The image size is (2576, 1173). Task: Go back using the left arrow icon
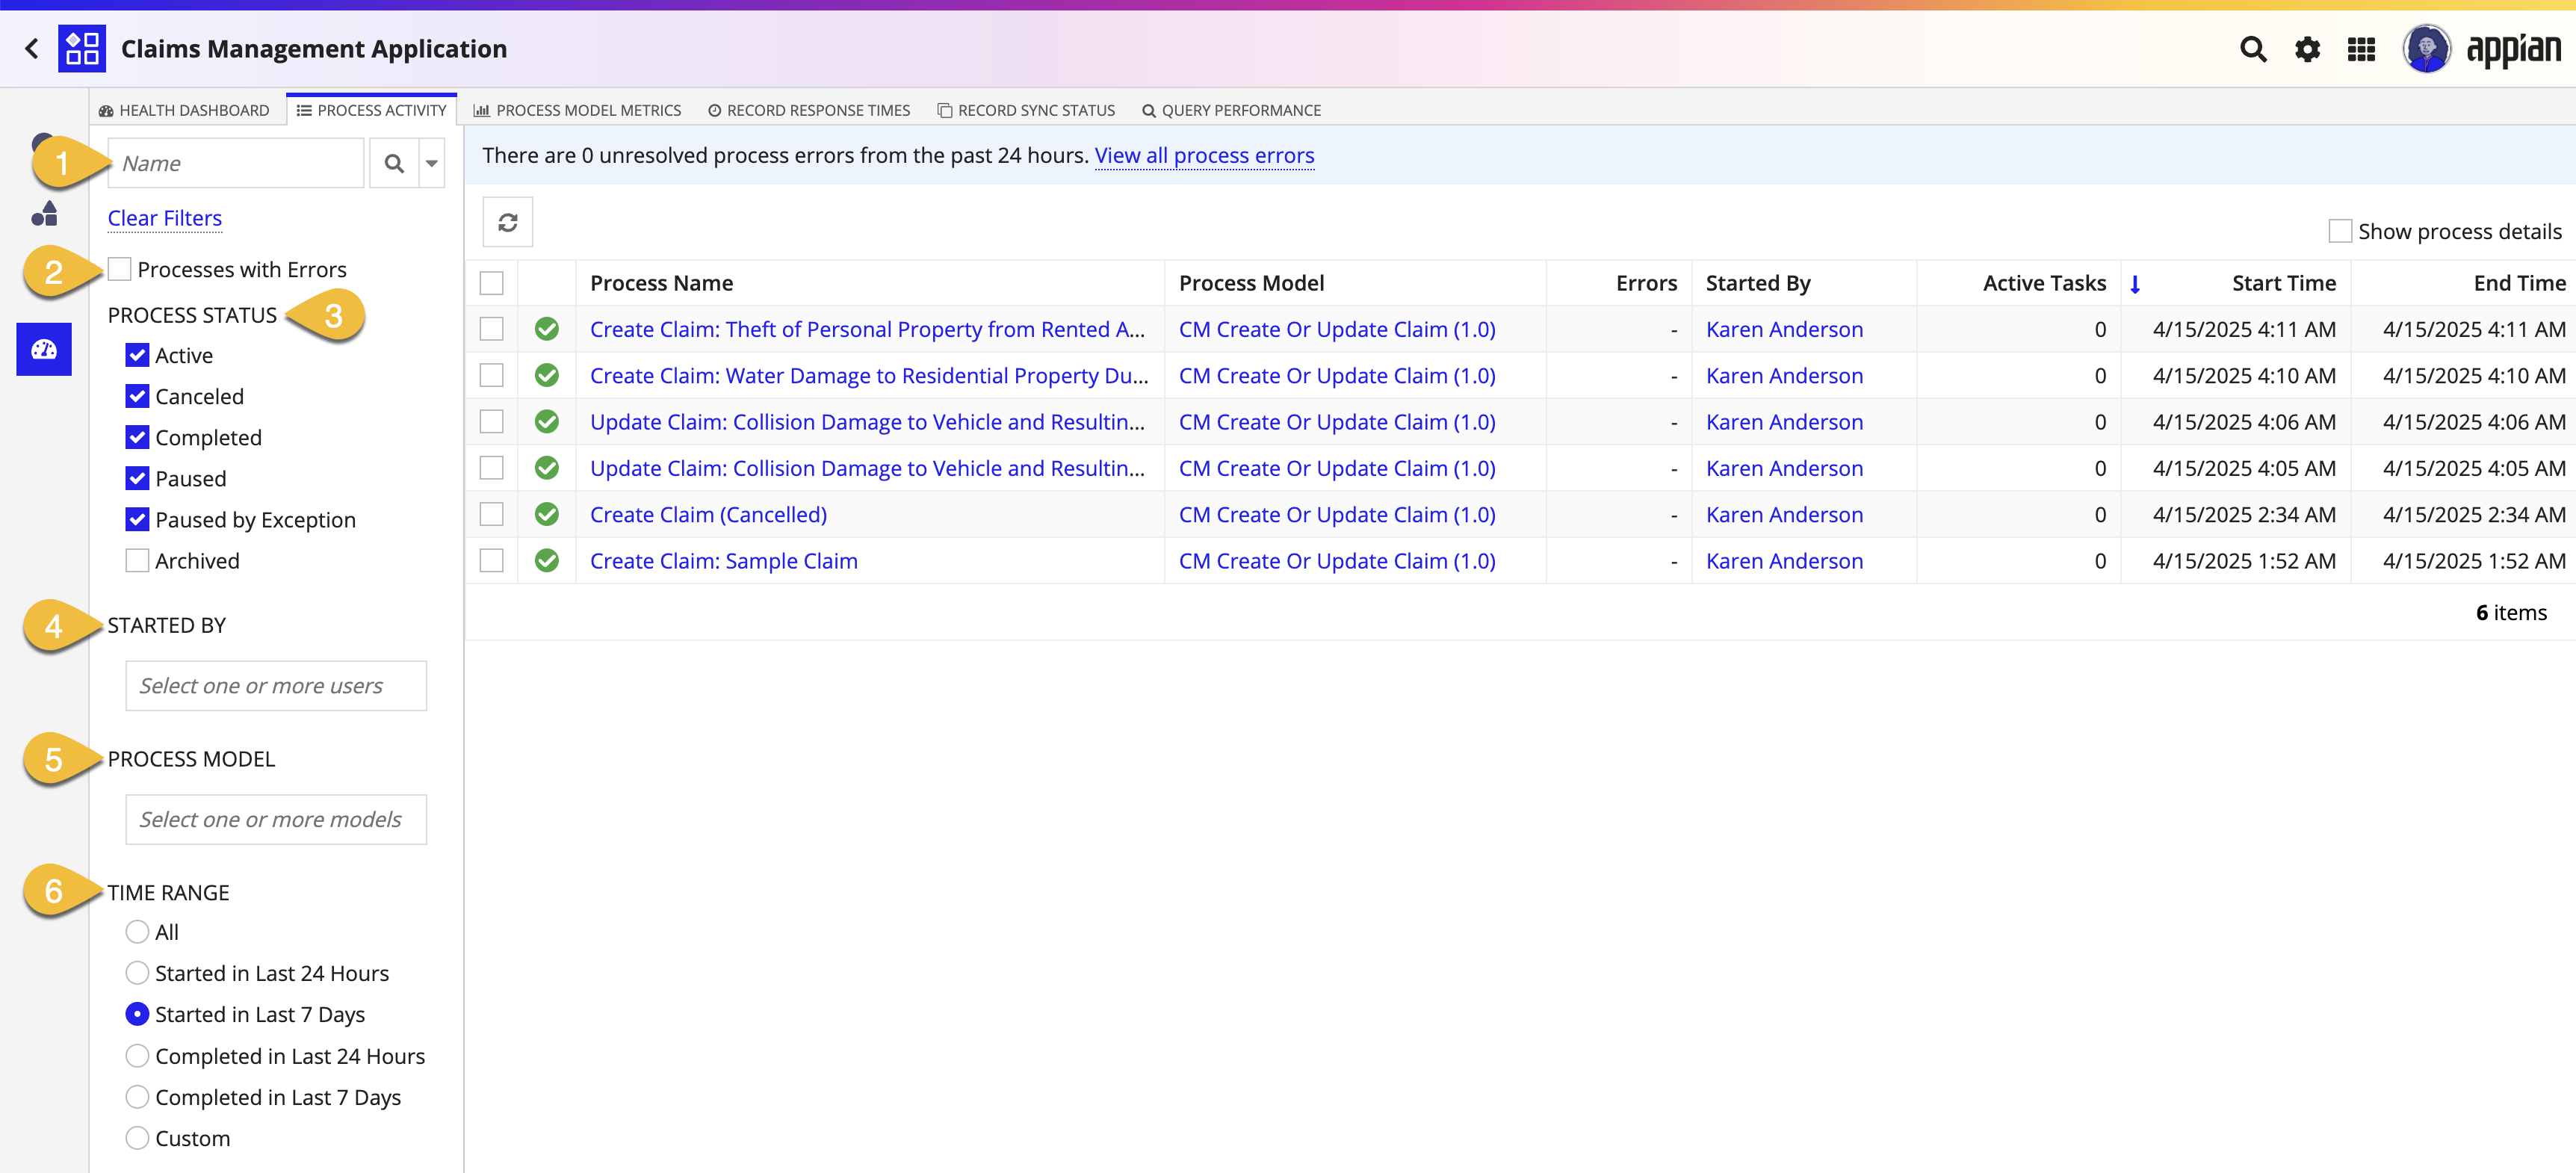coord(32,48)
